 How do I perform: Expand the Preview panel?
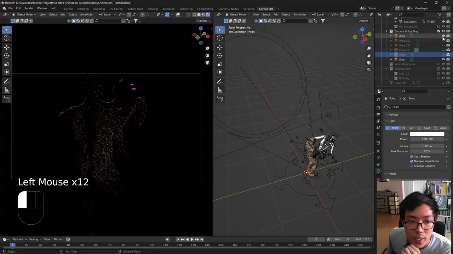393,115
